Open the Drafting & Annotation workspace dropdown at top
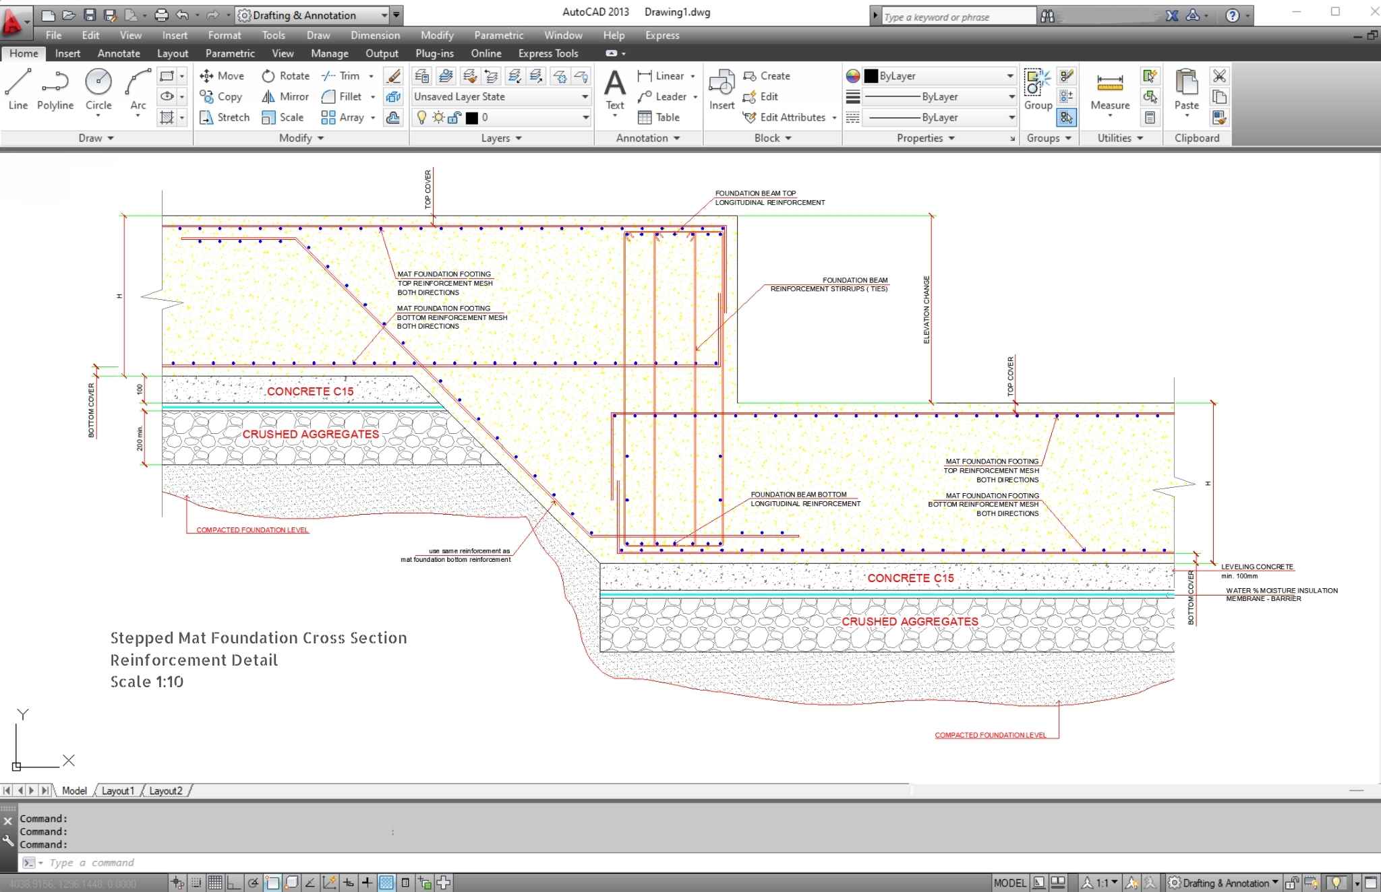This screenshot has height=892, width=1381. 313,15
